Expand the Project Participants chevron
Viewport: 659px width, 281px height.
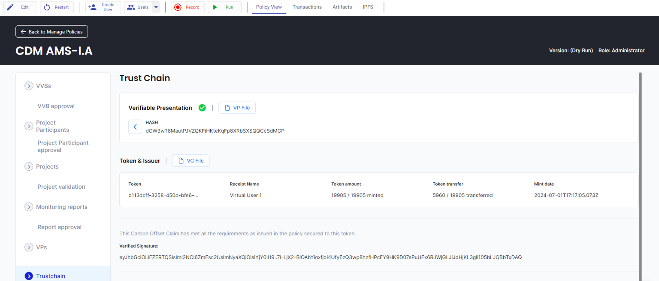(29, 126)
